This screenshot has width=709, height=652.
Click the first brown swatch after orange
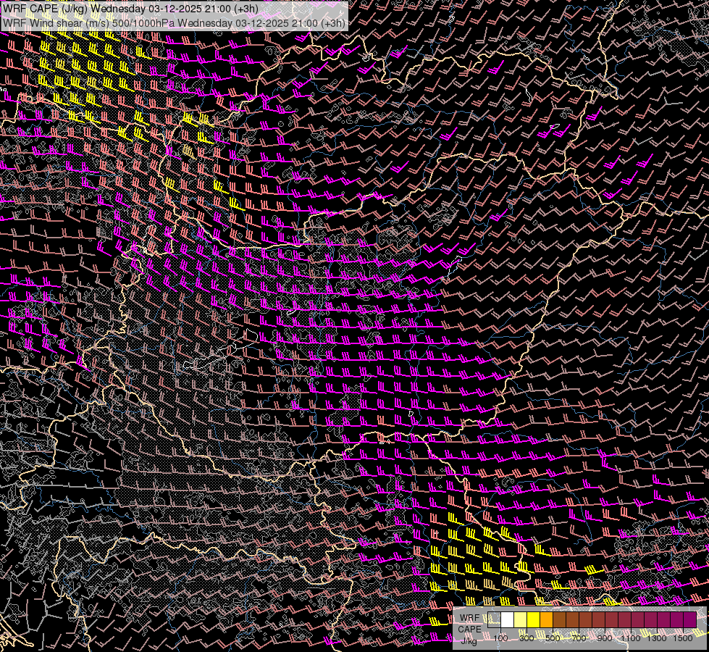pos(560,619)
